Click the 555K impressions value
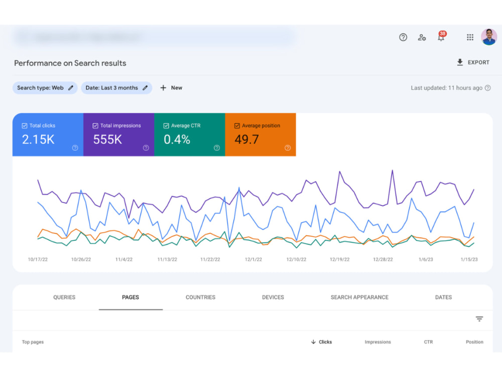This screenshot has height=377, width=502. coord(107,139)
